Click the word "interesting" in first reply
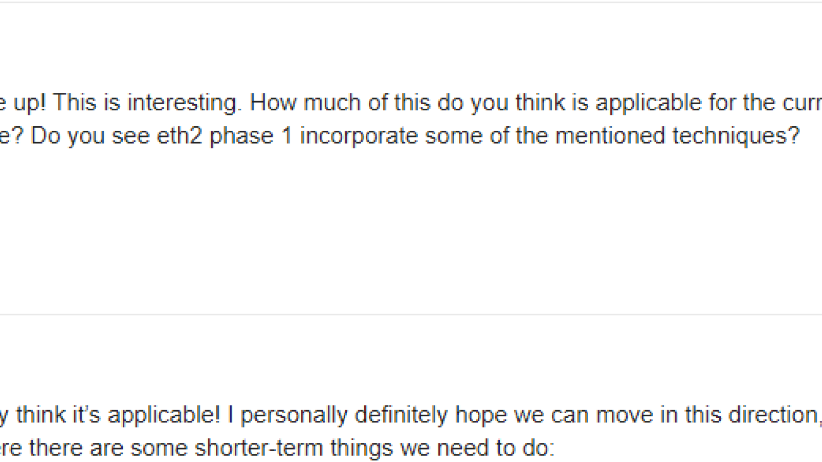The width and height of the screenshot is (822, 462). pos(184,103)
